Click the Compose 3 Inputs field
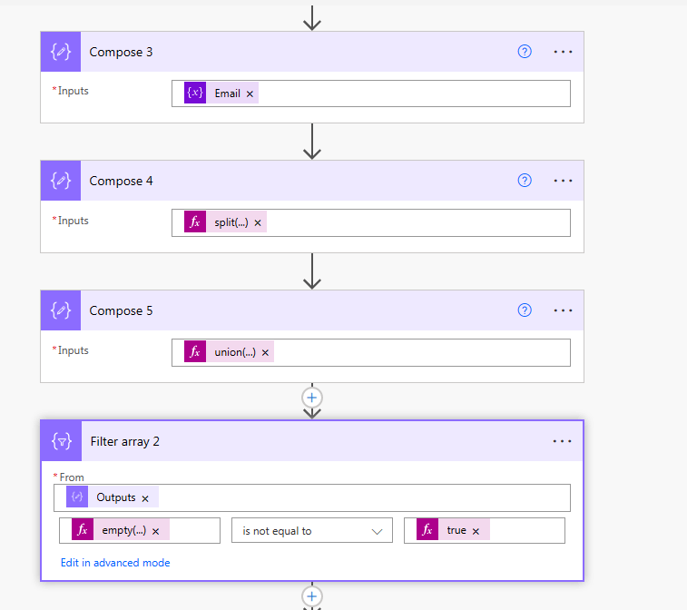Screen dimensions: 687x610 [x=370, y=93]
